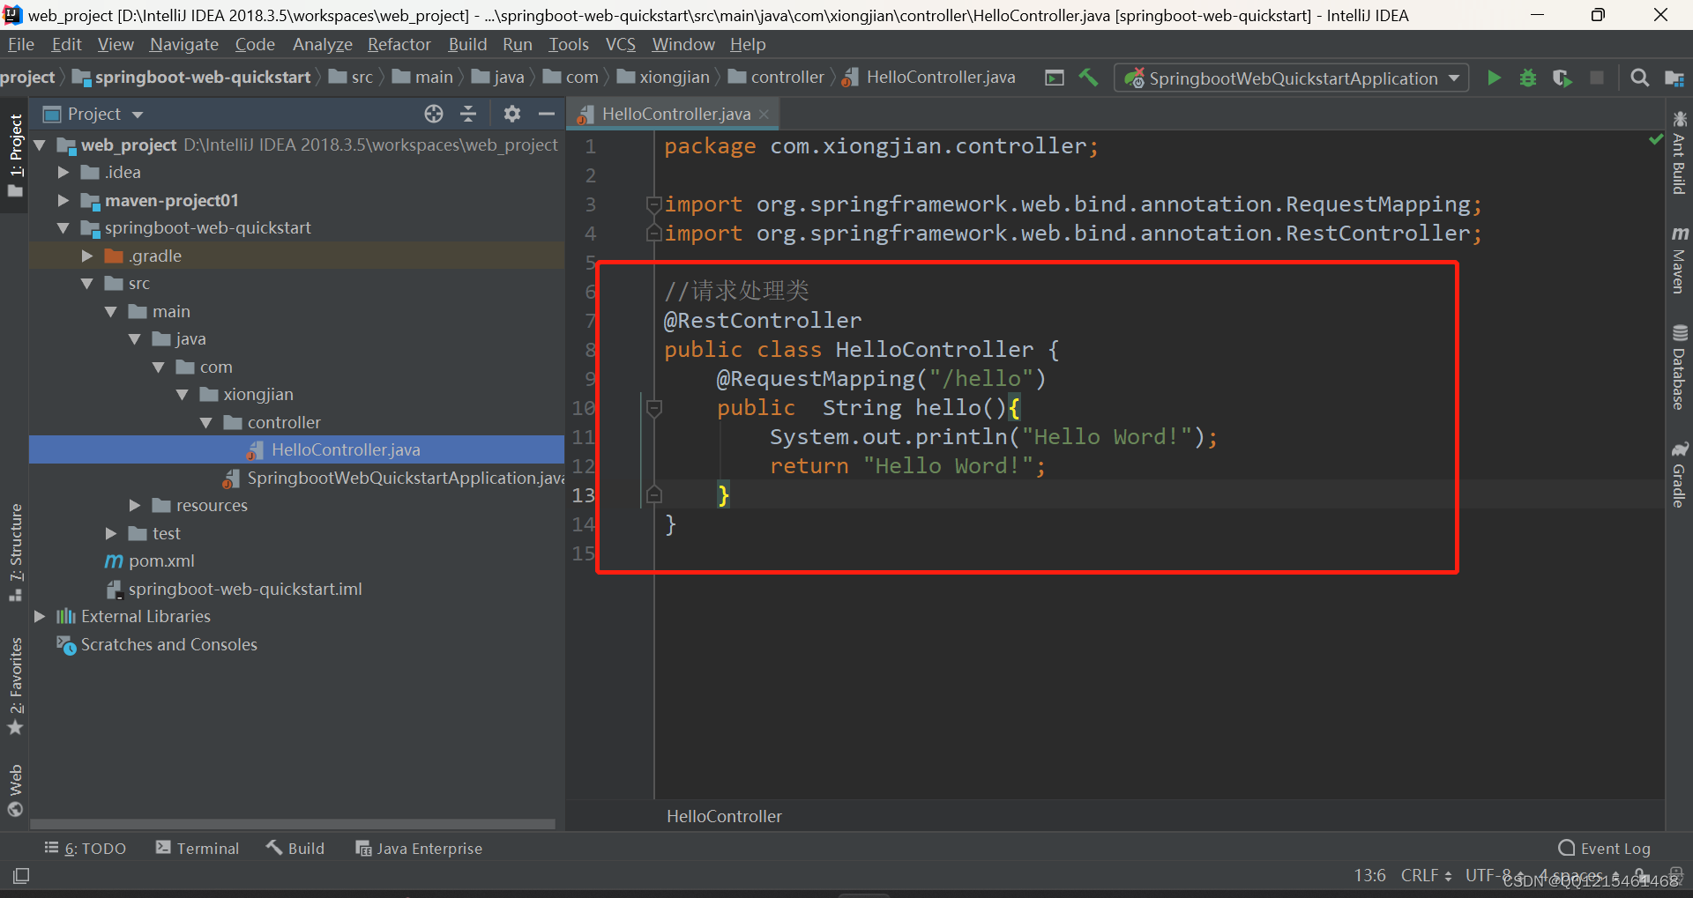Collapse the web_project root node
The image size is (1693, 898).
pyautogui.click(x=40, y=145)
